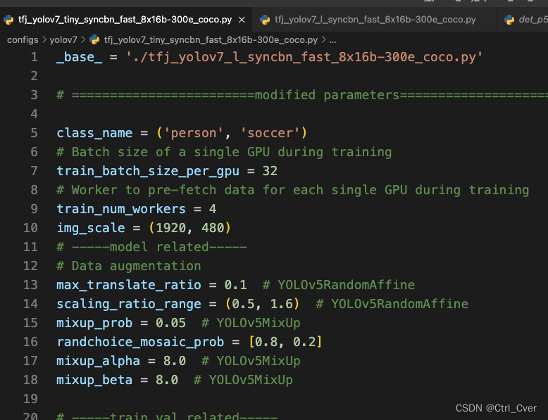The image size is (548, 420).
Task: Click the 0.5 value in scaling_ratio_range
Action: point(243,304)
